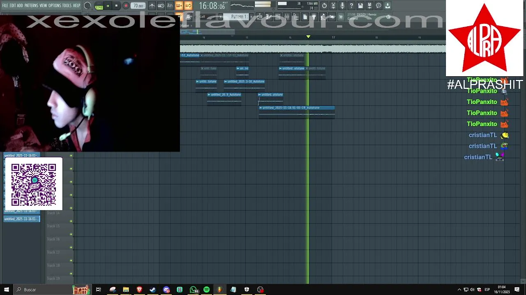
Task: Open the plugin picker plug icon
Action: click(x=314, y=17)
